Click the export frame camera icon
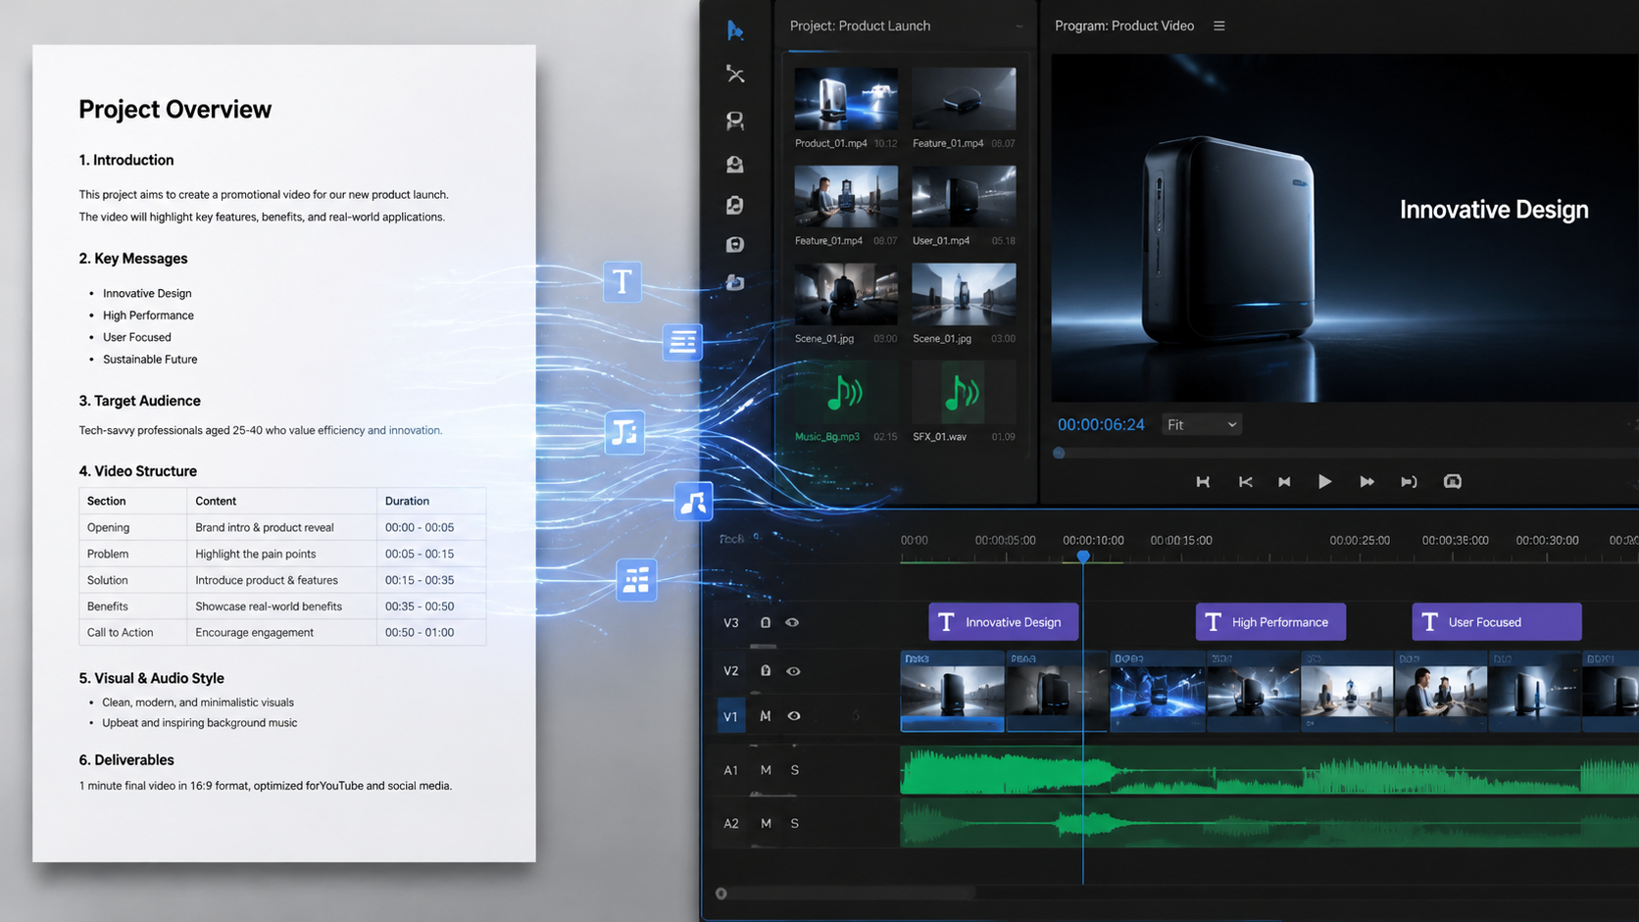Viewport: 1639px width, 922px height. [1453, 481]
